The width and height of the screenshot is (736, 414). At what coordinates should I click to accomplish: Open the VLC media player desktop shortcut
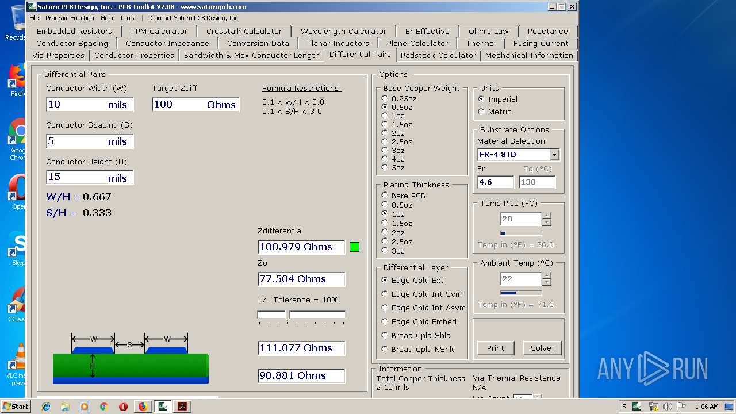click(18, 365)
